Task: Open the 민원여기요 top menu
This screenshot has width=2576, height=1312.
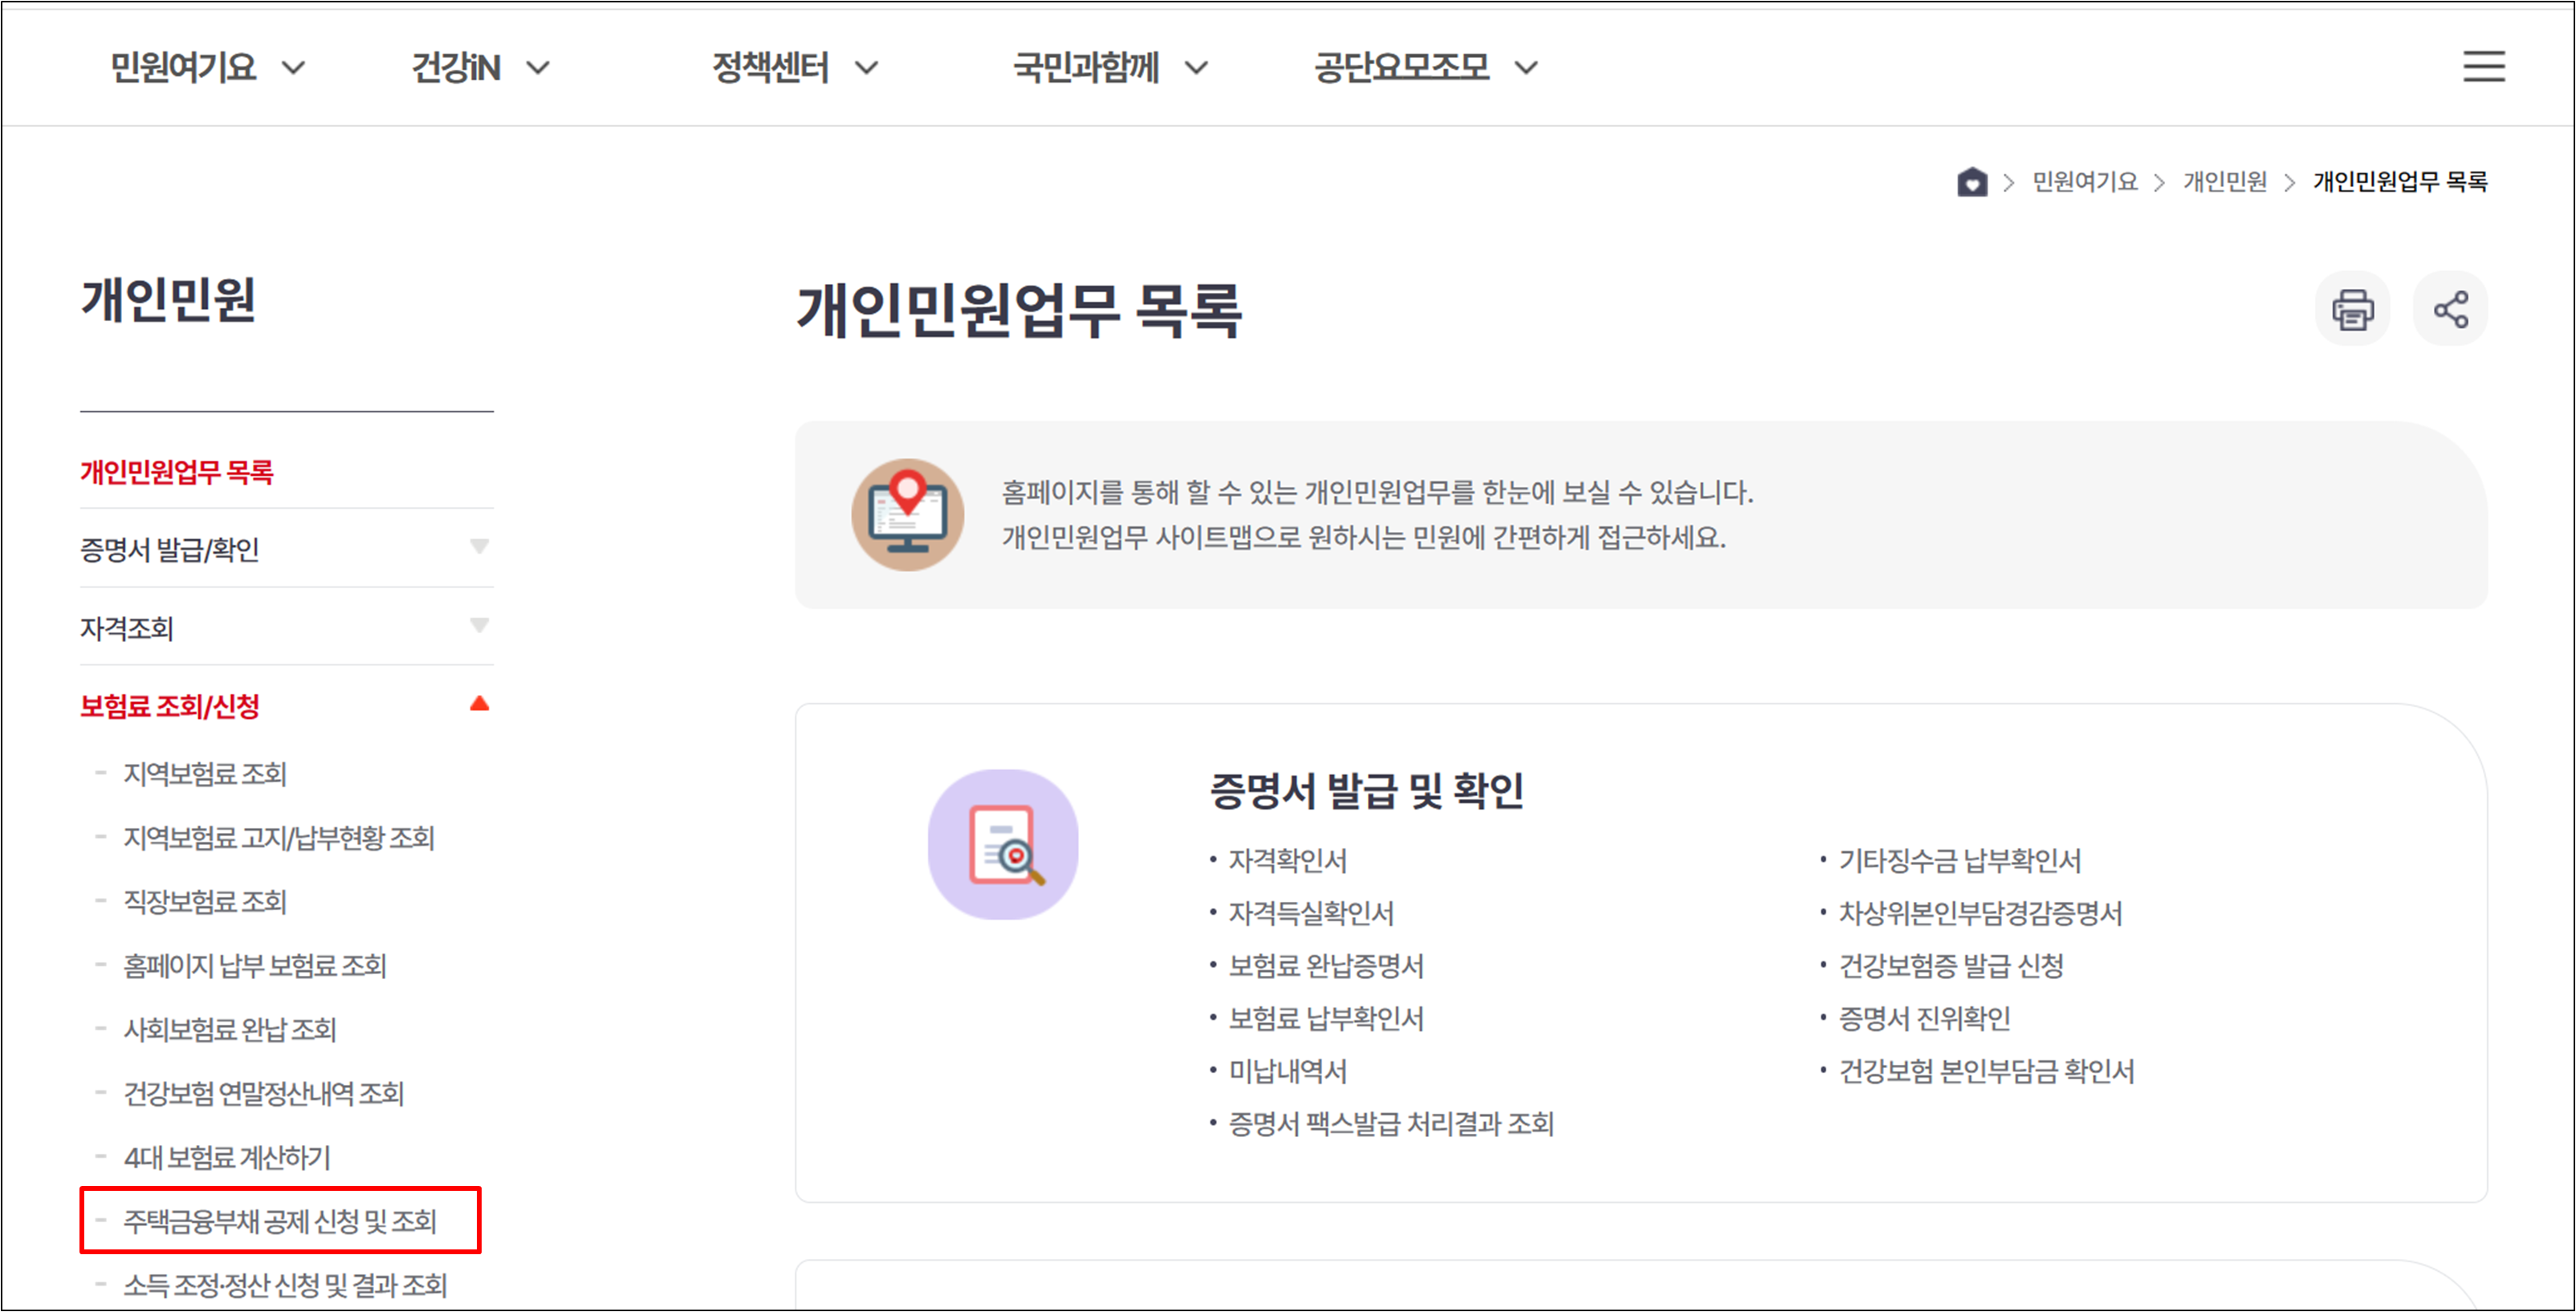Action: 183,68
